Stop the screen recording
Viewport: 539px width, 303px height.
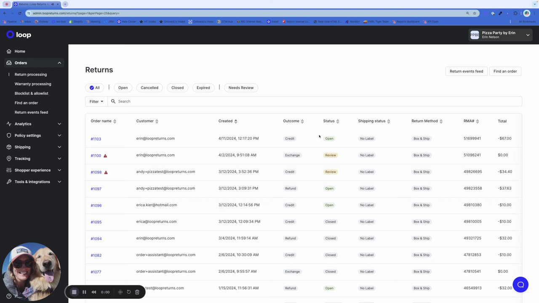[x=74, y=292]
